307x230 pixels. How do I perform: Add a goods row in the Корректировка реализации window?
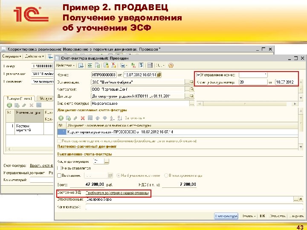9,105
